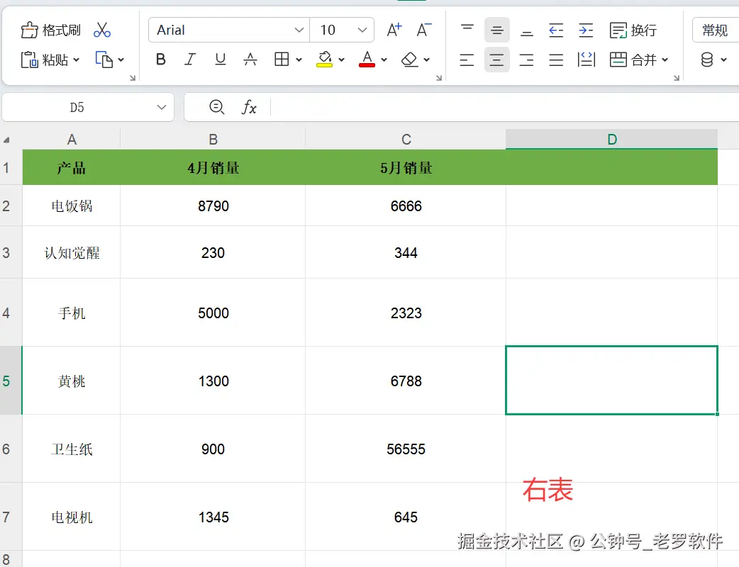Select Middle vertical alignment
The height and width of the screenshot is (567, 739).
[496, 30]
